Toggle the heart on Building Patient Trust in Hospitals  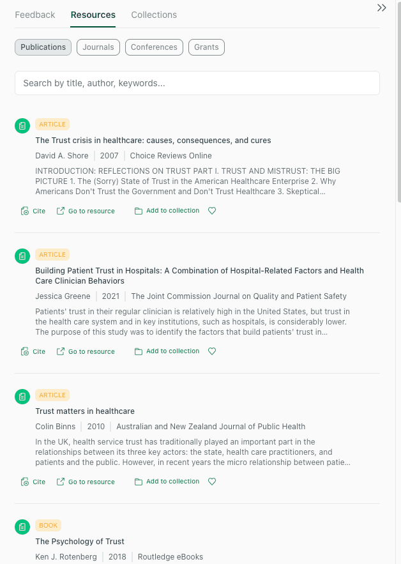click(212, 351)
